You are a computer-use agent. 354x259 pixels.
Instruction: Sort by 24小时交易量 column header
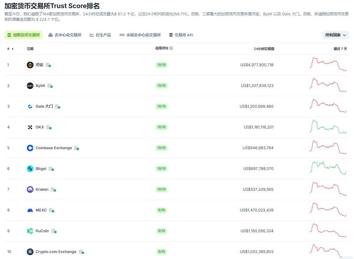(264, 49)
